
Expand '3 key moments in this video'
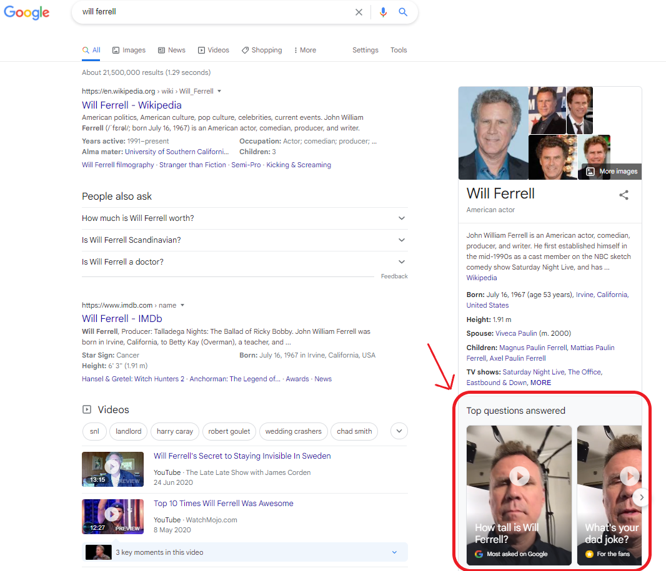(x=245, y=552)
